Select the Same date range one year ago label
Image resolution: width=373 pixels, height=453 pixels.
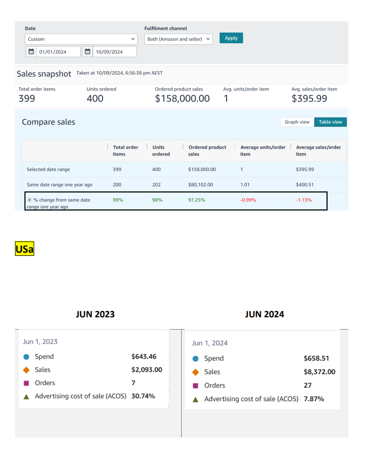point(59,185)
